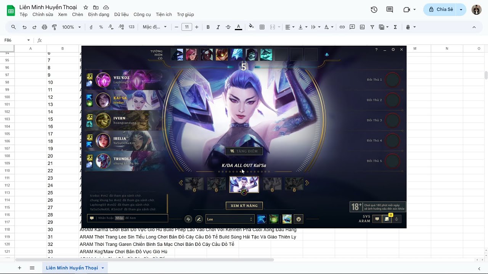Click the TẶNG ĐIỂM button
The width and height of the screenshot is (488, 274).
244,151
